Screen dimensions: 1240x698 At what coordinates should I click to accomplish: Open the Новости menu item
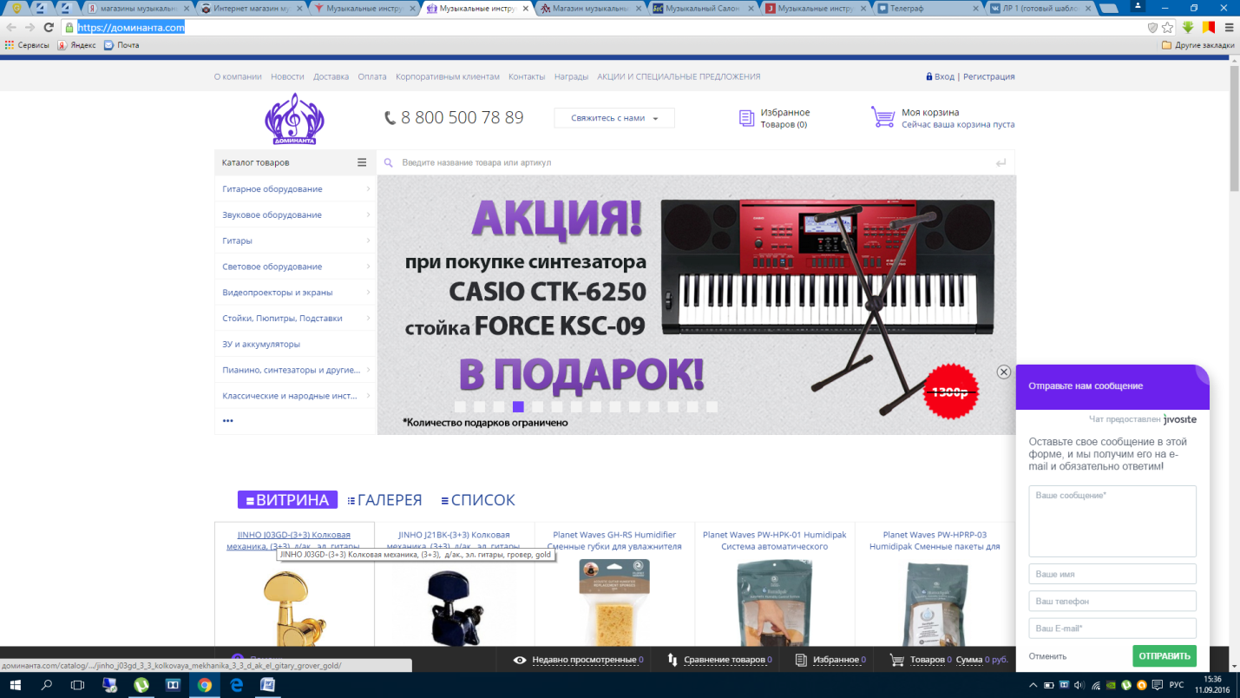(287, 76)
